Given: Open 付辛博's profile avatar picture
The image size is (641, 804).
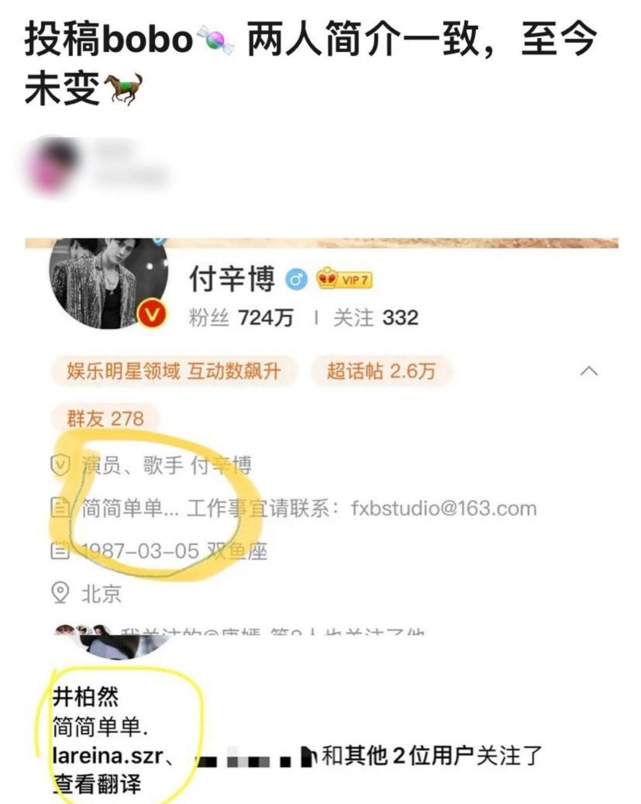Looking at the screenshot, I should [109, 283].
